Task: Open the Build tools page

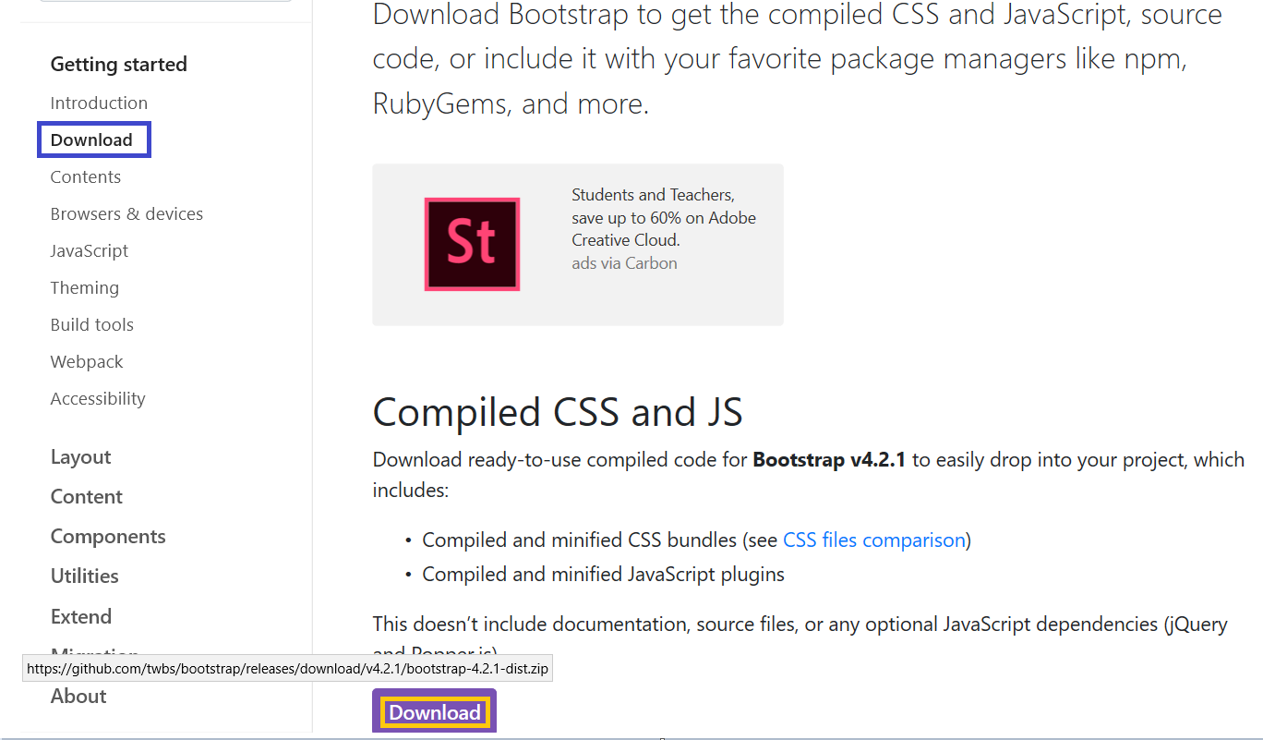Action: pos(92,324)
